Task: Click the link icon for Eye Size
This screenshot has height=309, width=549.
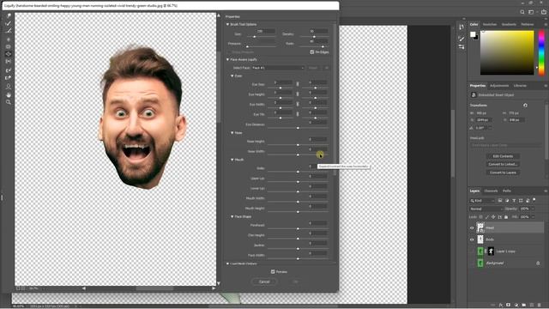Action: (298, 84)
